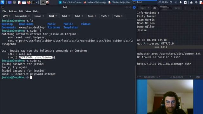
Task: Close the Tab4 terminal tab
Action: (x=95, y=16)
